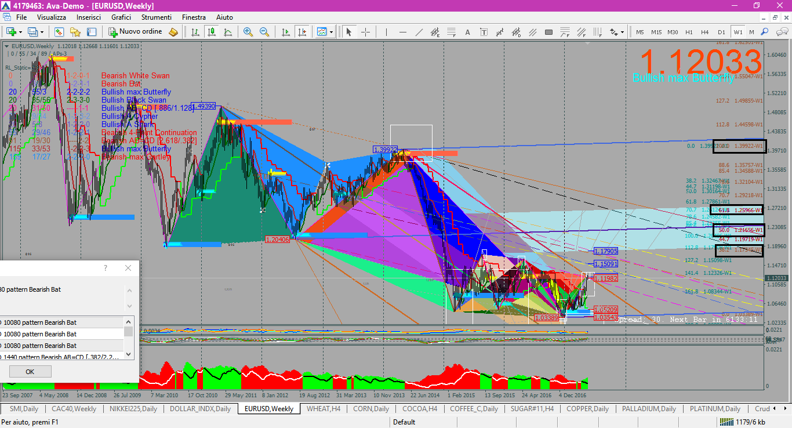Select the 1440 pattern Bearish AB=CD row
Viewport: 792px width, 428px height.
[61, 357]
